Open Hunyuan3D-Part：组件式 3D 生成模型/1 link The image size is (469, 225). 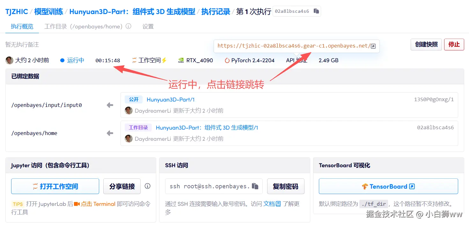[207, 128]
